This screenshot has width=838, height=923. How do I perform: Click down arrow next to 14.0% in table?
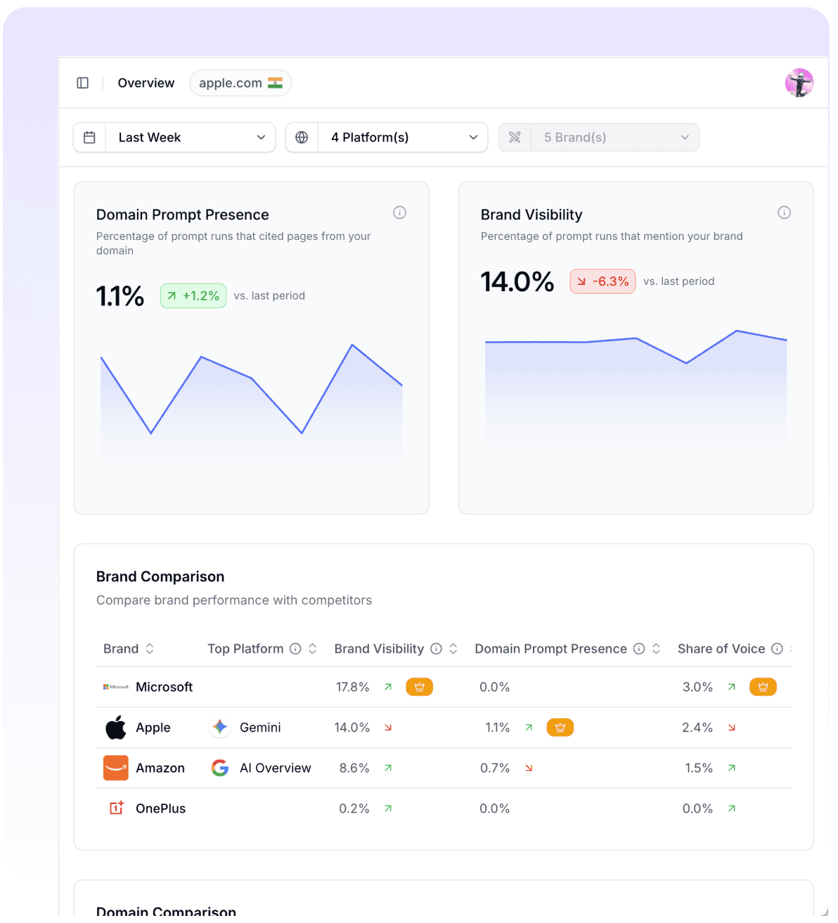point(388,727)
